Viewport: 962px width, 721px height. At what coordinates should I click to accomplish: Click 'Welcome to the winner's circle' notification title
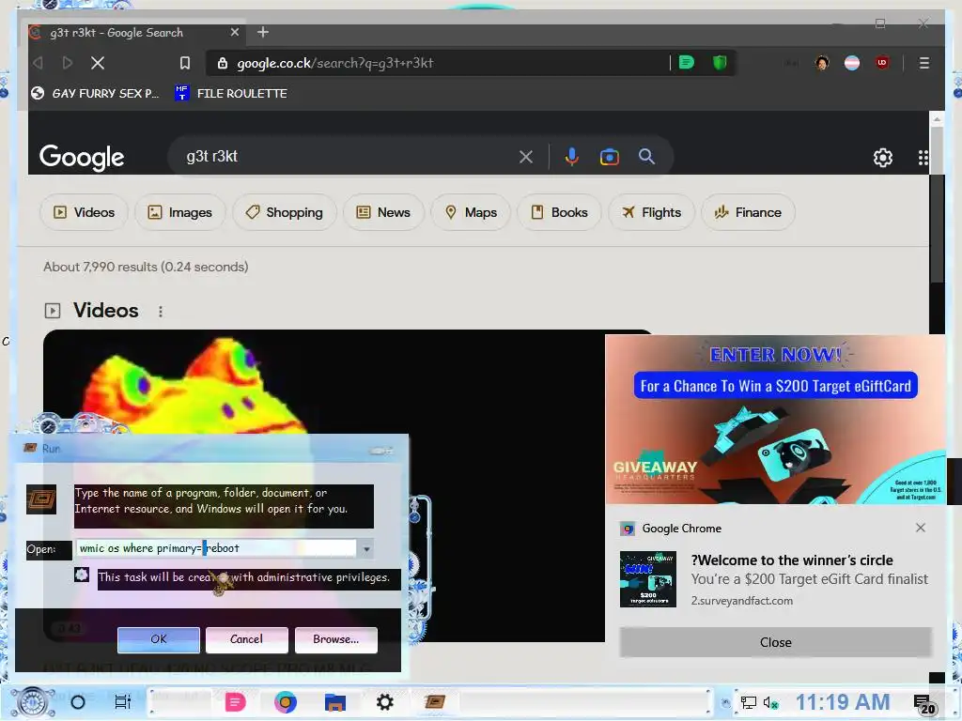tap(791, 560)
